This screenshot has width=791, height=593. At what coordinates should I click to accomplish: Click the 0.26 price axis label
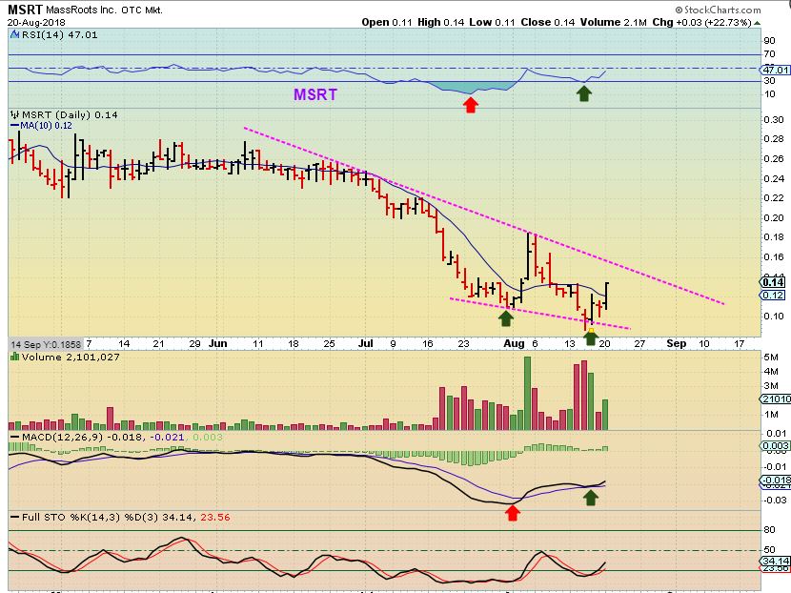(774, 158)
